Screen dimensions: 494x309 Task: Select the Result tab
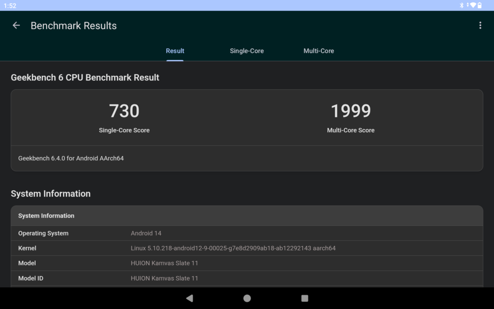pyautogui.click(x=175, y=51)
